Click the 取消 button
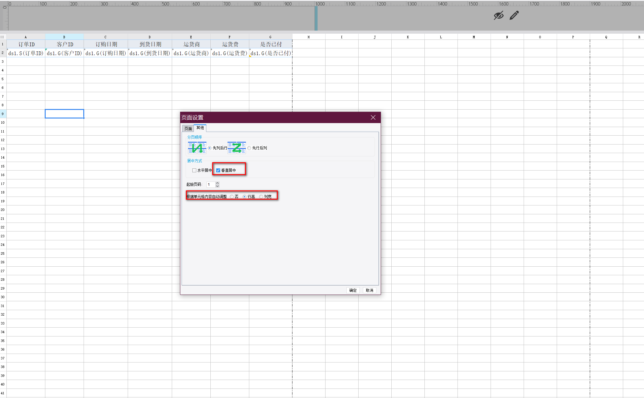 coord(369,290)
